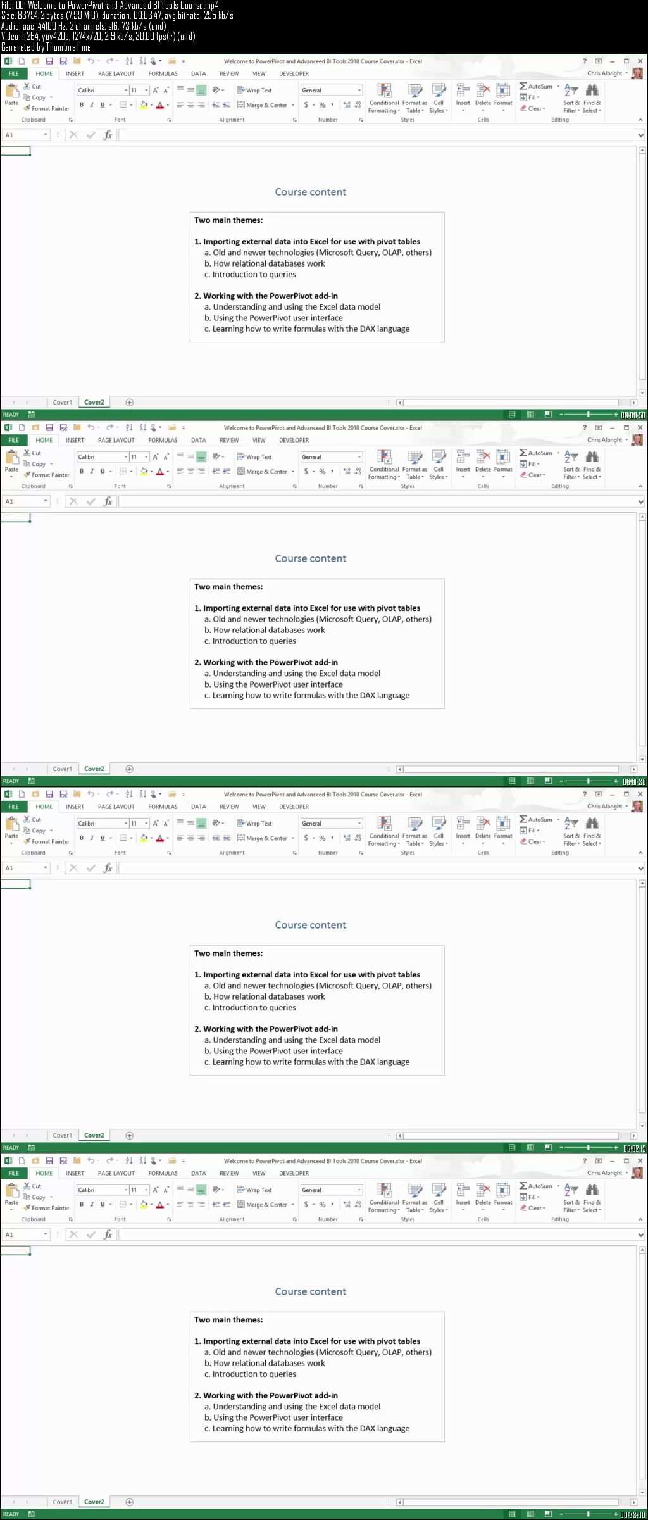This screenshot has width=648, height=1520.
Task: Select Cover2 sheet tab in the 00:01:30 frame
Action: pos(94,769)
